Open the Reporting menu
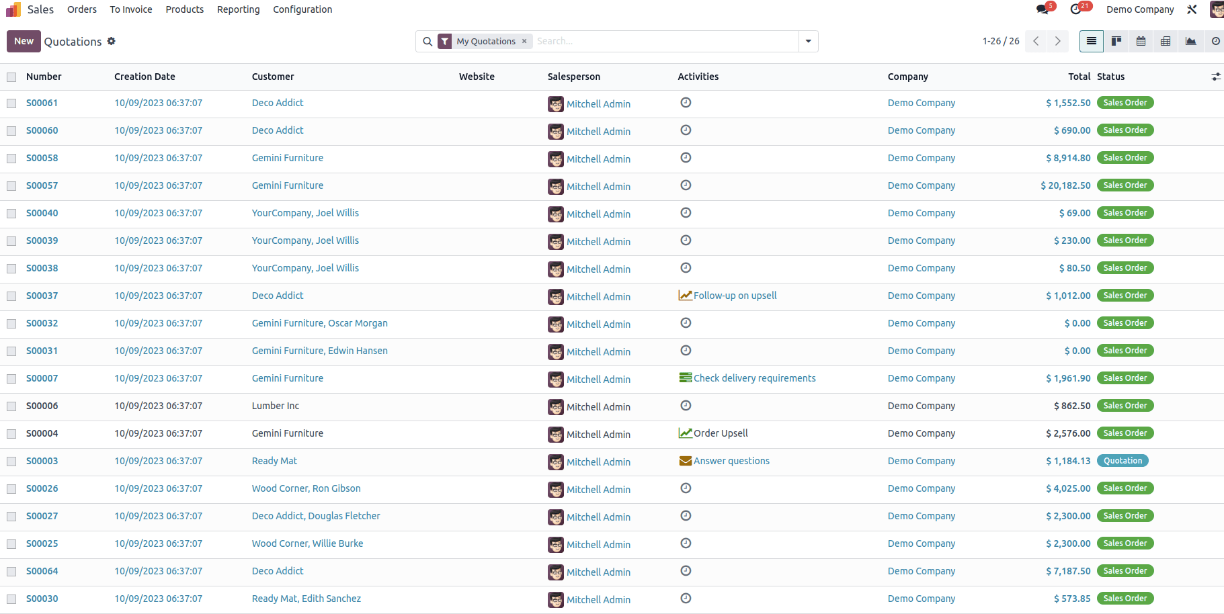 click(238, 9)
